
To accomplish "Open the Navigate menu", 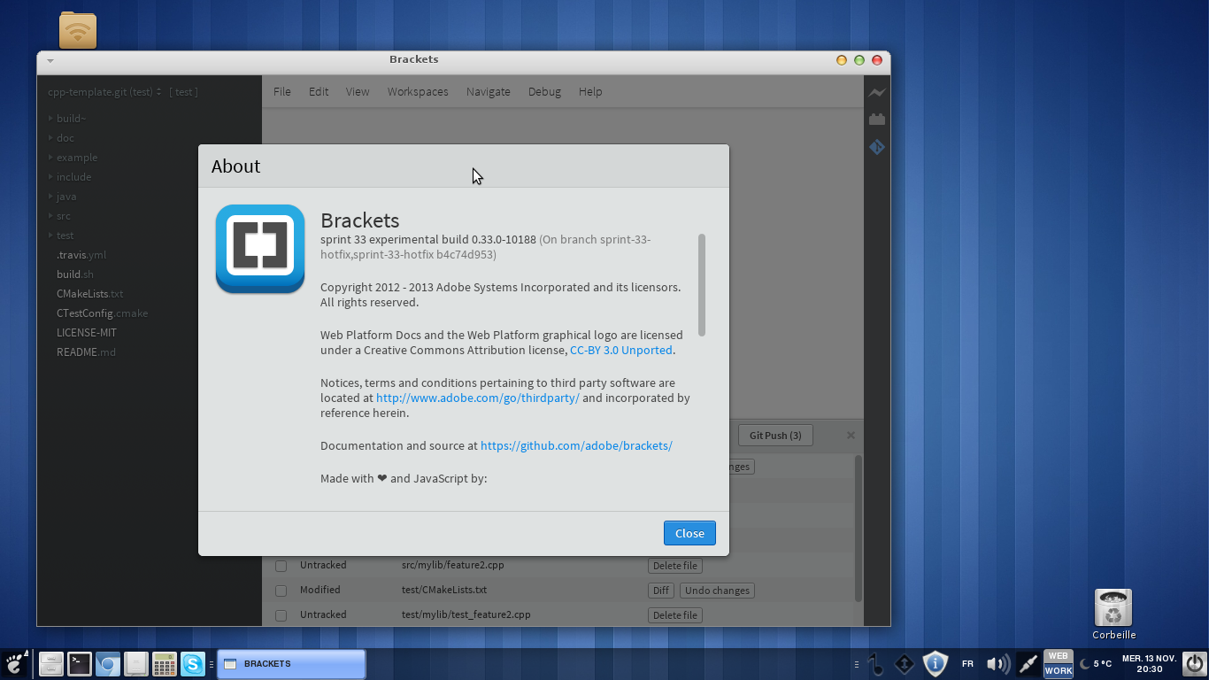I will (489, 91).
